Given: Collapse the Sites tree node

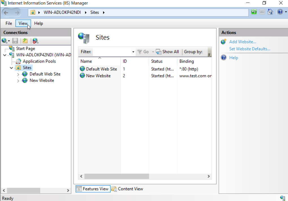Looking at the screenshot, I should (x=11, y=68).
